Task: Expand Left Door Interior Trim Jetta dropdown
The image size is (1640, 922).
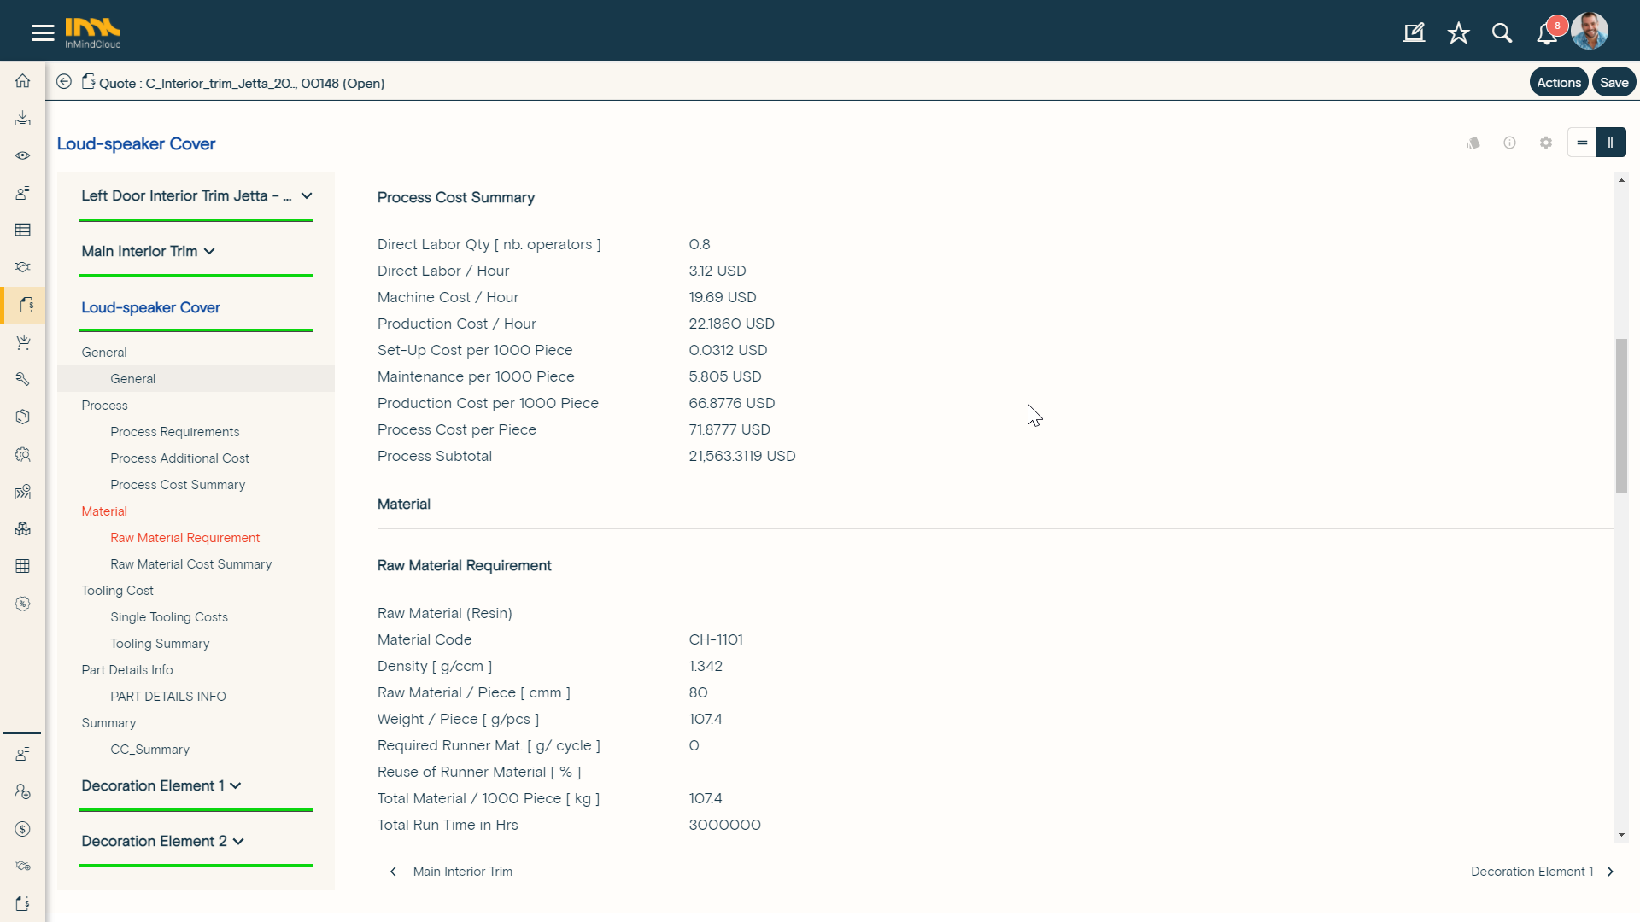Action: point(307,195)
